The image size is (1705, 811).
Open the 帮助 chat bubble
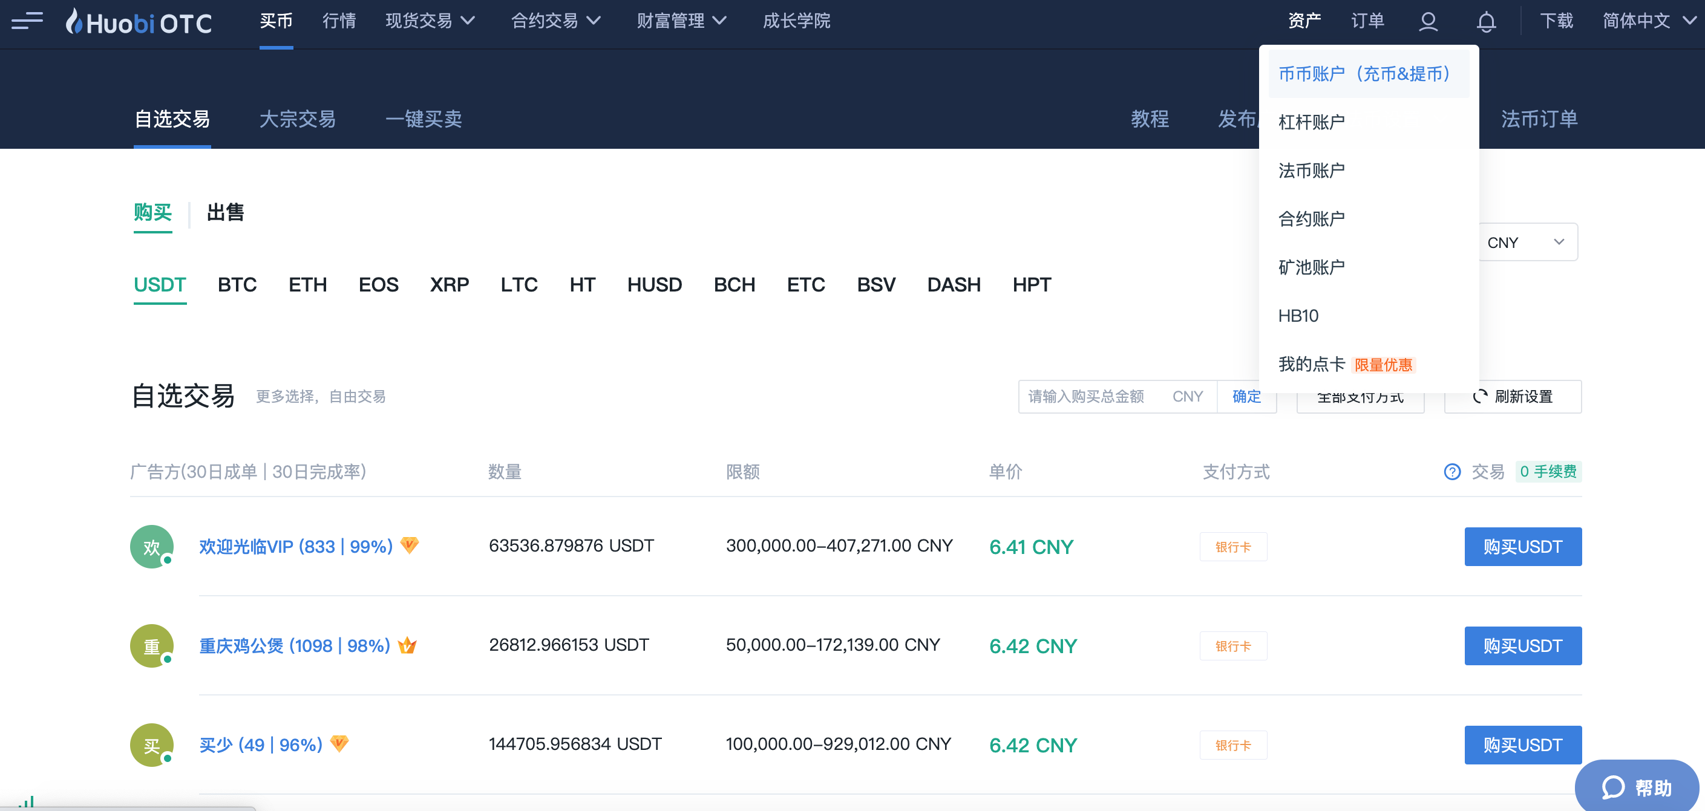click(x=1636, y=787)
